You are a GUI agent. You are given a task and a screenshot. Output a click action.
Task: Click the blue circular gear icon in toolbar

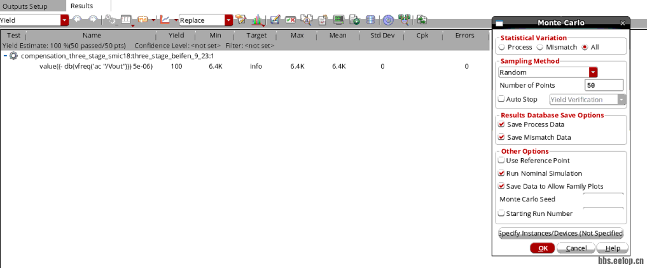click(387, 20)
